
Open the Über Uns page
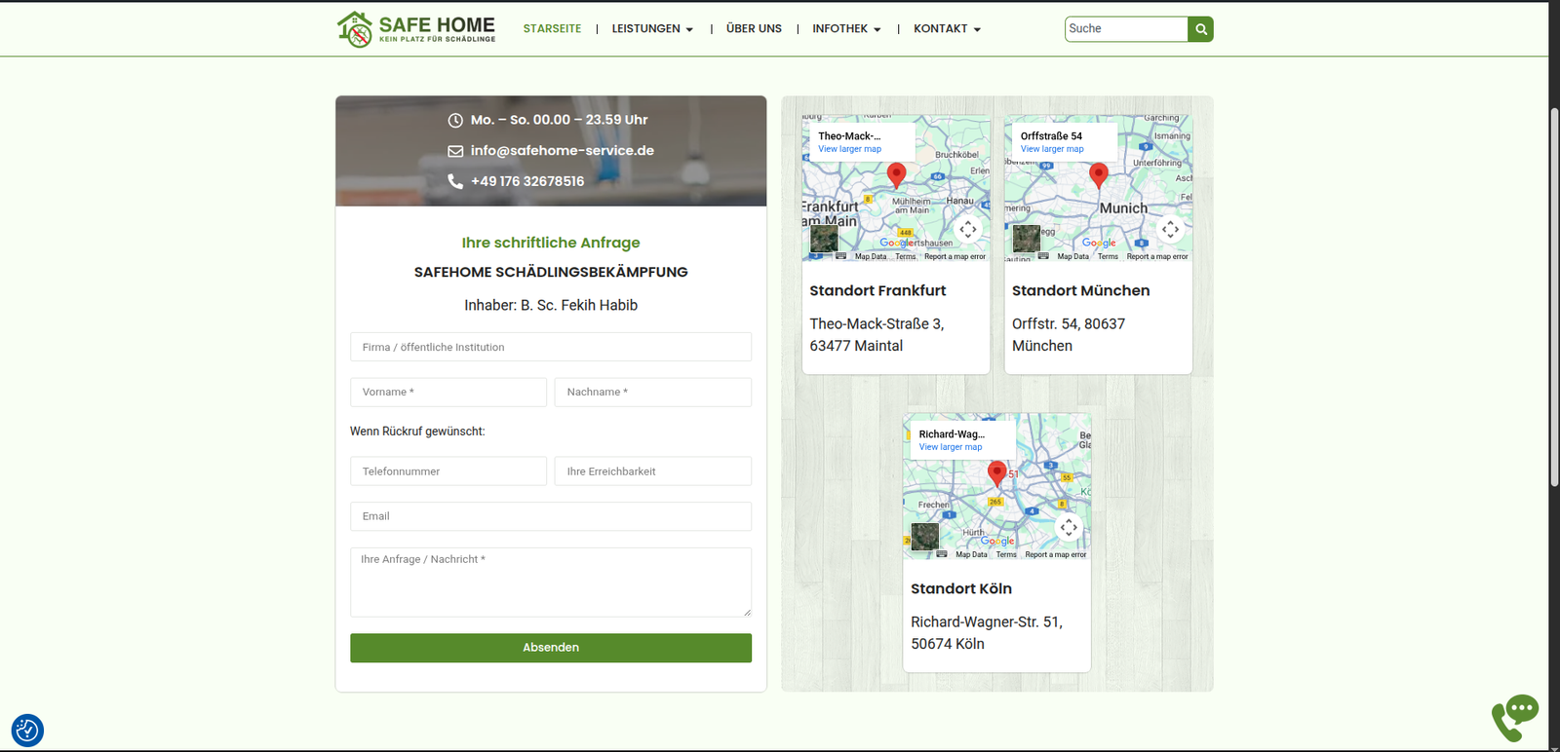754,29
